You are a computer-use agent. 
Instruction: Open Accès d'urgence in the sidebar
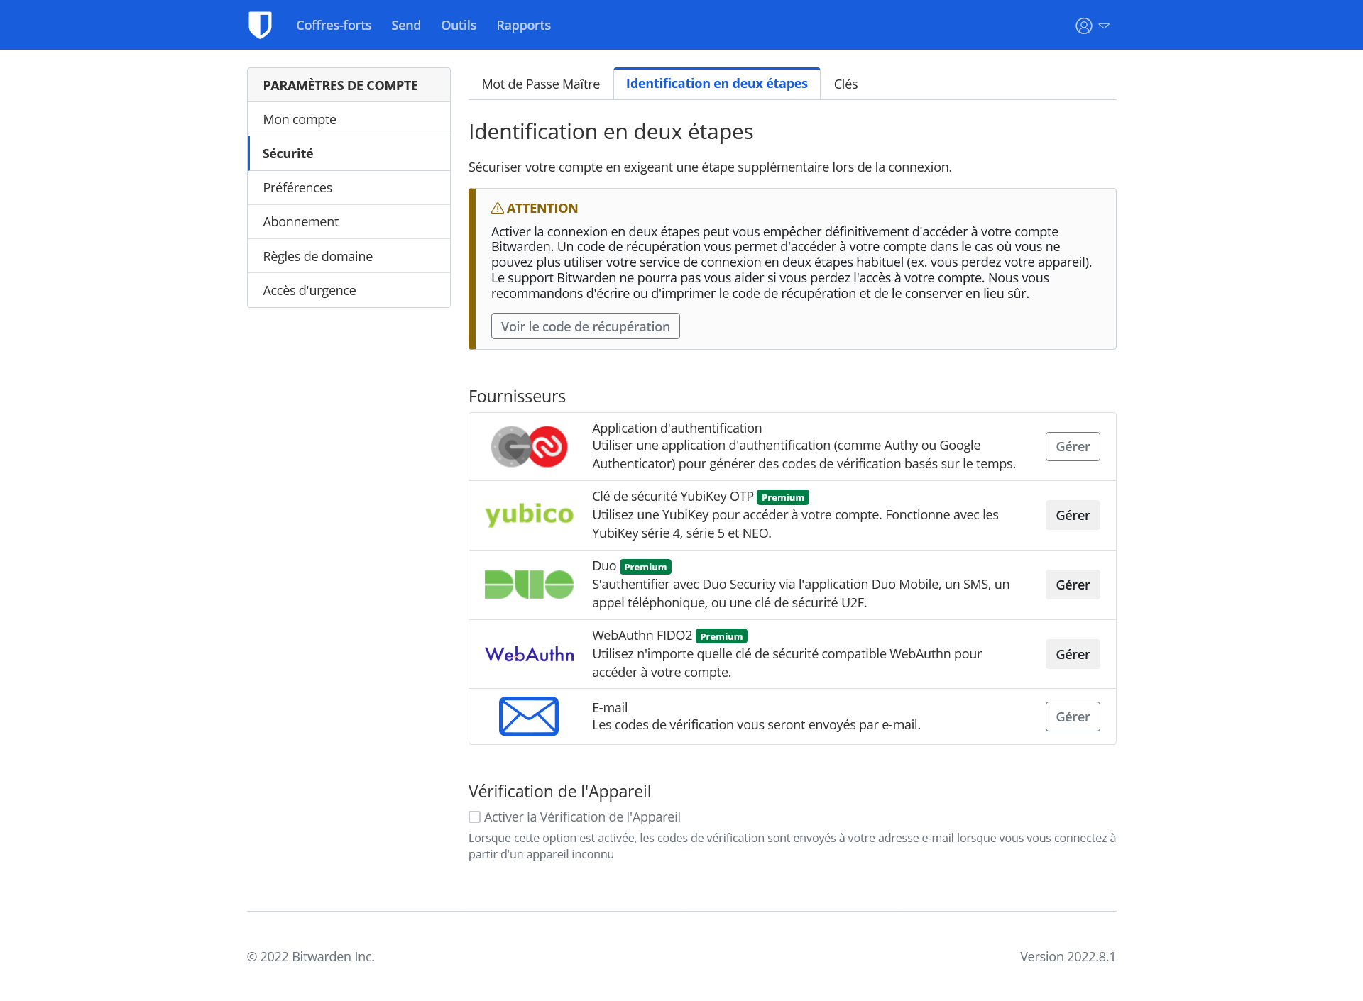[x=309, y=290]
